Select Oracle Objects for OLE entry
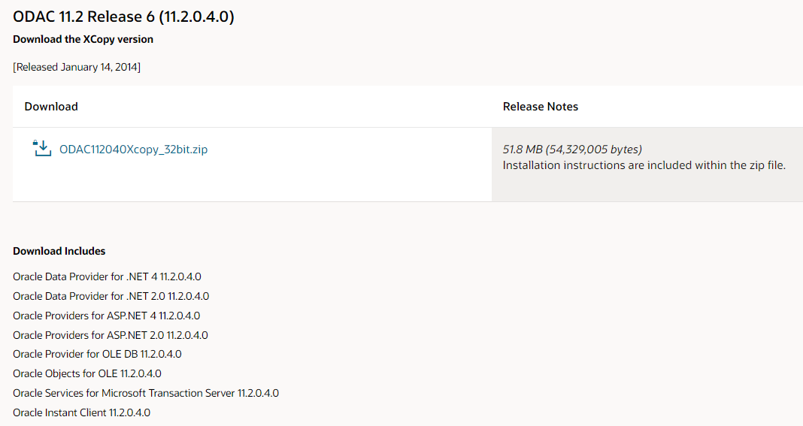 pyautogui.click(x=87, y=373)
